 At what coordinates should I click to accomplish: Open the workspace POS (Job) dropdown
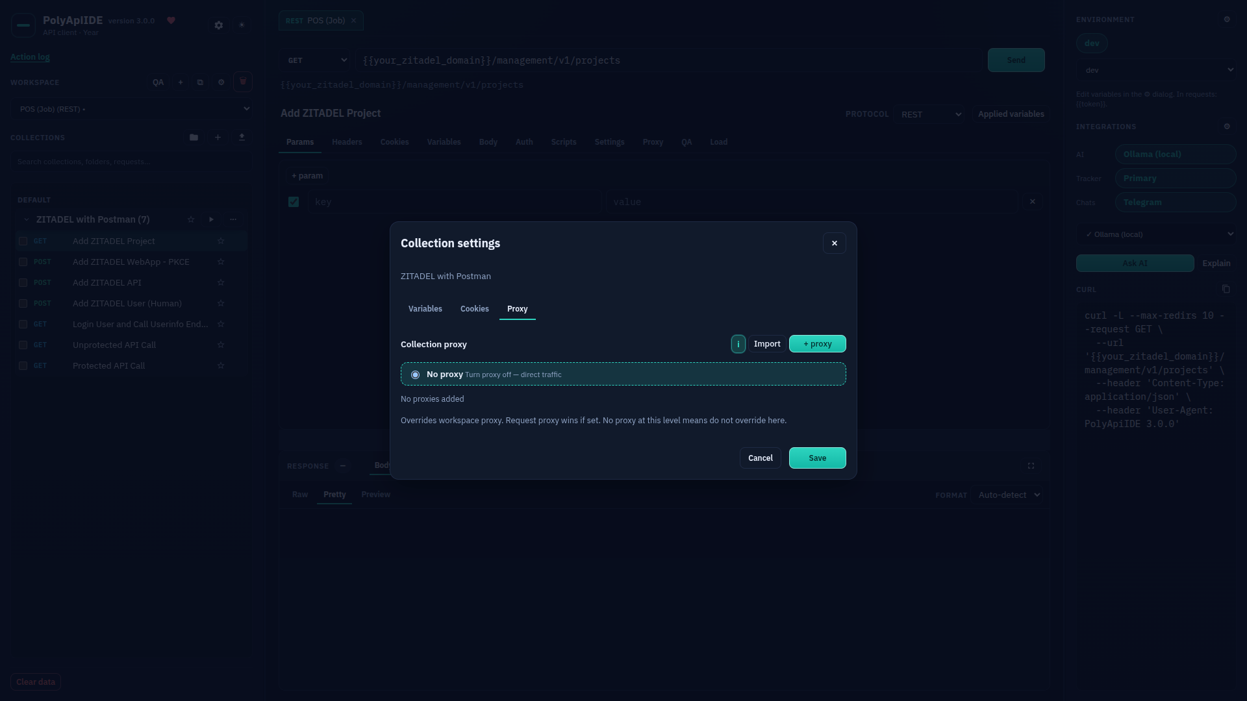[x=131, y=109]
